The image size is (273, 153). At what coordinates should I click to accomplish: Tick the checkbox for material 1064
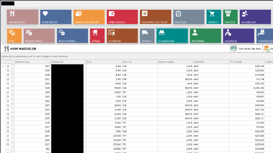click(12, 92)
